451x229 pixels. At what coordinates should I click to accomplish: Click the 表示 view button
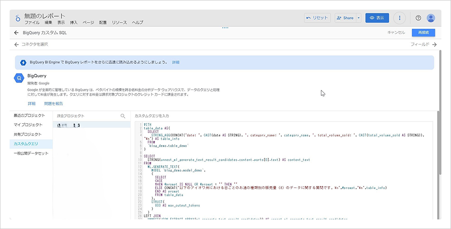tap(377, 18)
